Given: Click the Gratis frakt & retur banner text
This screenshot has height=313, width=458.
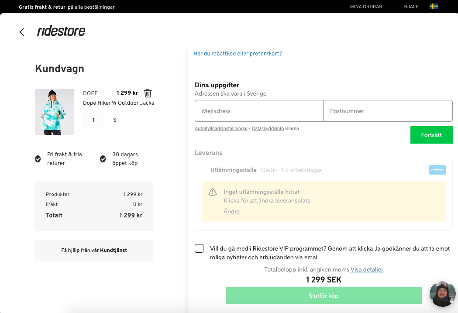Looking at the screenshot, I should click(x=67, y=7).
